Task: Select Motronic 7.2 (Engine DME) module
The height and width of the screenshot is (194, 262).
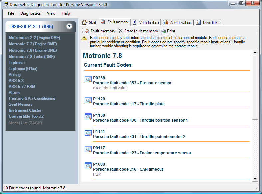Action: pyautogui.click(x=33, y=44)
